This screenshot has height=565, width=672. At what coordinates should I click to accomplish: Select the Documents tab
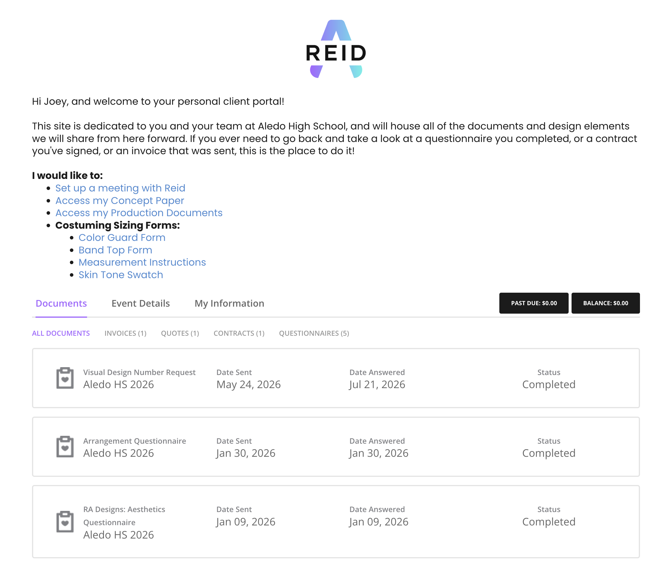[x=61, y=303]
